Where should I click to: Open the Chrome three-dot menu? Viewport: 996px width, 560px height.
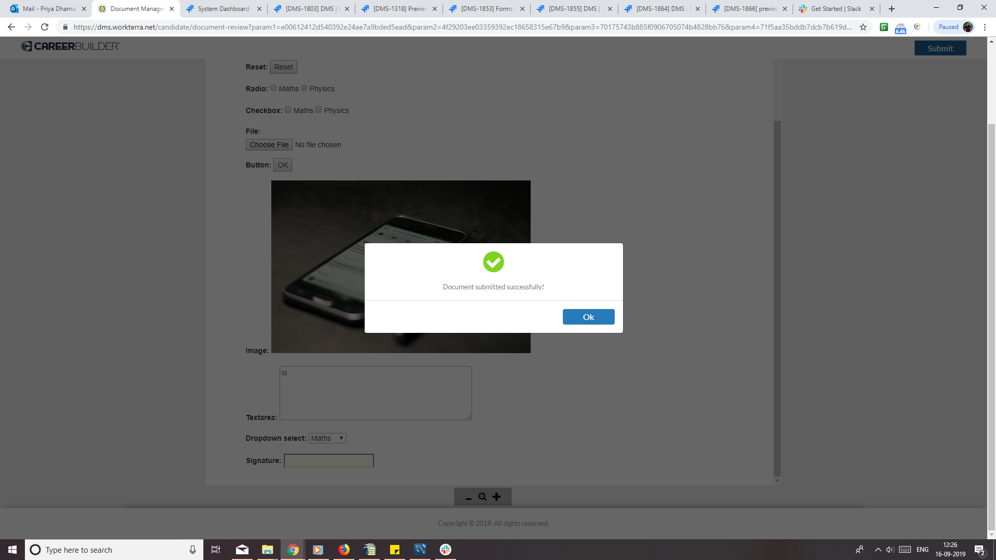(985, 27)
